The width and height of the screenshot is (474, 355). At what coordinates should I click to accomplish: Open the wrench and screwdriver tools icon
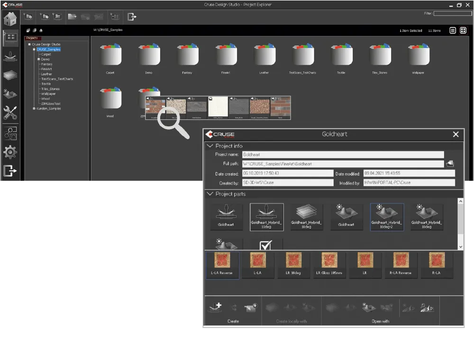[10, 113]
